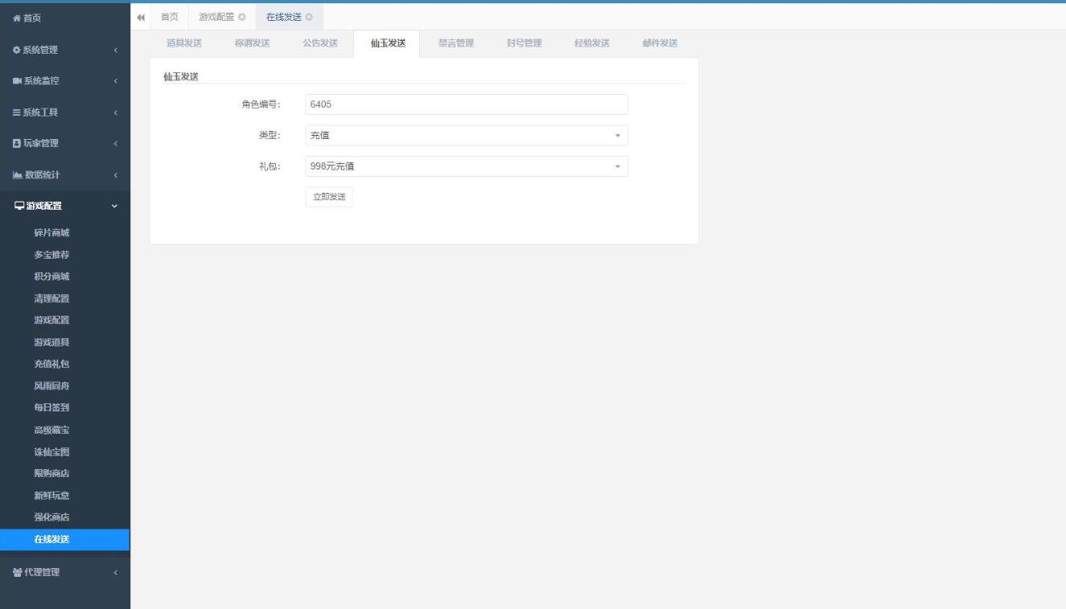Open 每日签到 in the sidebar
Screen dimensions: 1066x609
click(x=51, y=407)
